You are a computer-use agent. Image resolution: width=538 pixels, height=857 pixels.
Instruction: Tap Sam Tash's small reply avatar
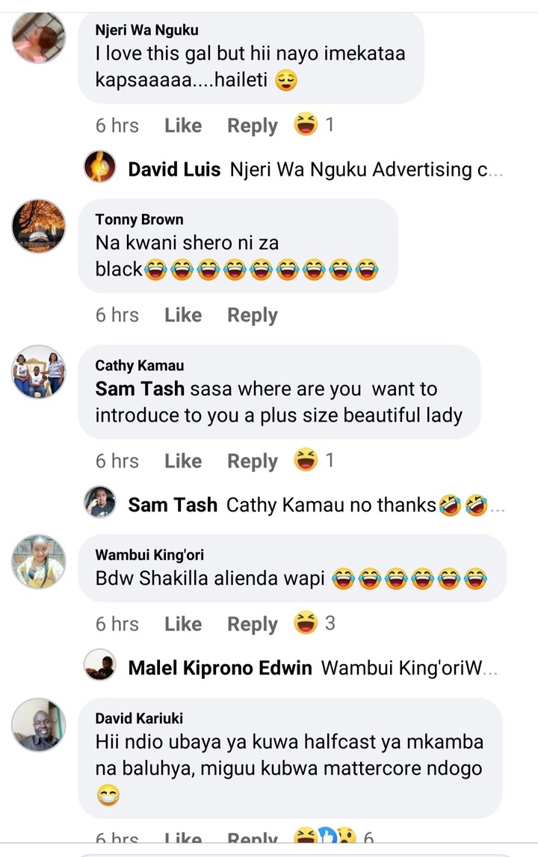tap(100, 502)
